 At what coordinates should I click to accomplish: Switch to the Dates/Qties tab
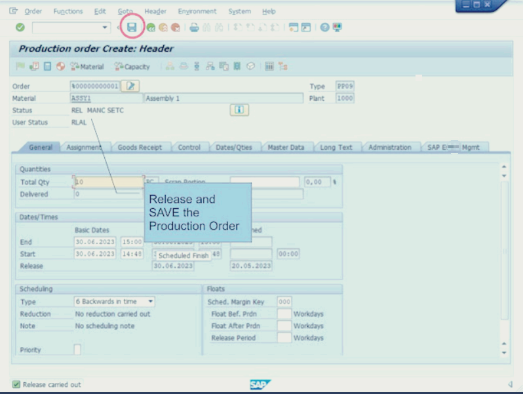tap(234, 147)
